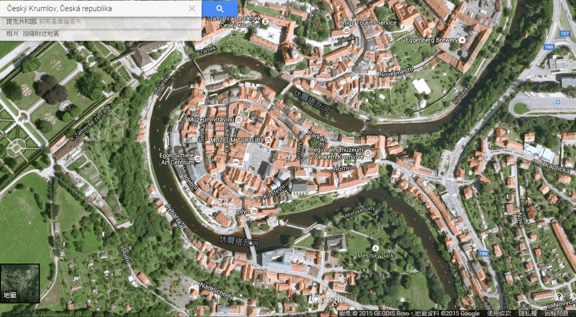
Task: Click the MUZEUM TORTURY museum marker icon
Action: tap(269, 140)
